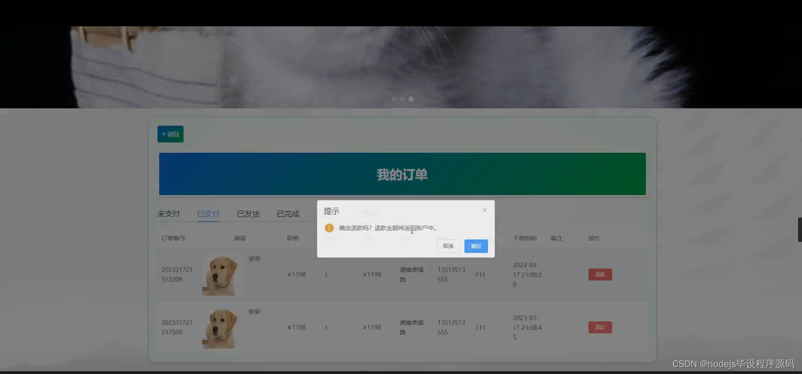Click the 操作 column header
Image resolution: width=802 pixels, height=374 pixels.
coord(594,238)
